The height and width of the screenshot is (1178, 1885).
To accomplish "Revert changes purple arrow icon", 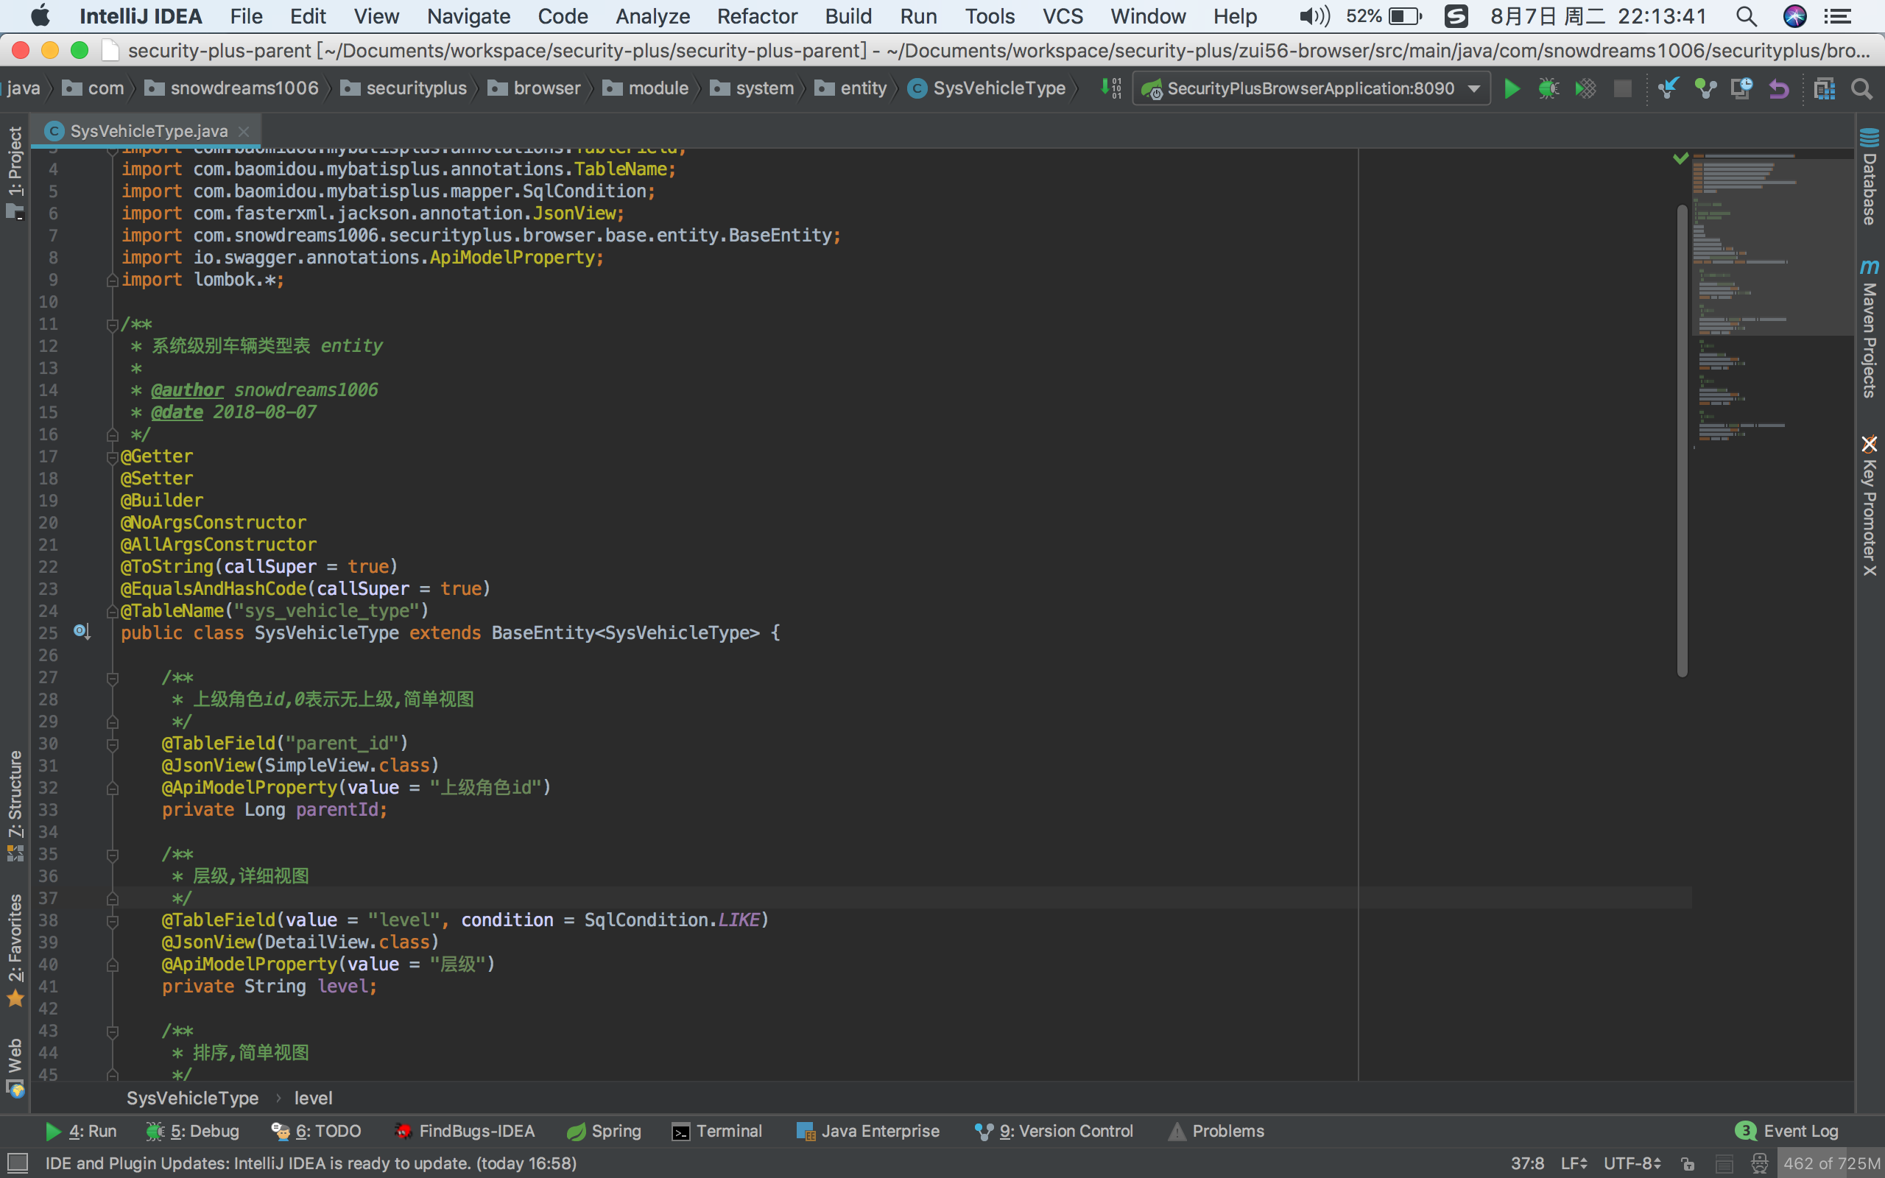I will pyautogui.click(x=1779, y=89).
